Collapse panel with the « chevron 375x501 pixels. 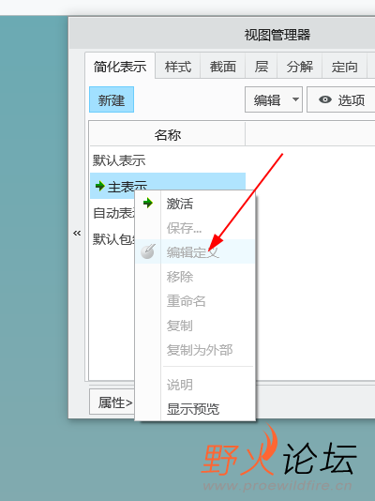pos(77,233)
